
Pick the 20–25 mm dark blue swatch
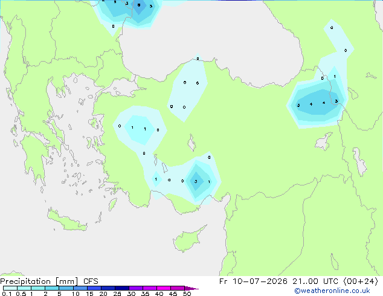[108, 288]
